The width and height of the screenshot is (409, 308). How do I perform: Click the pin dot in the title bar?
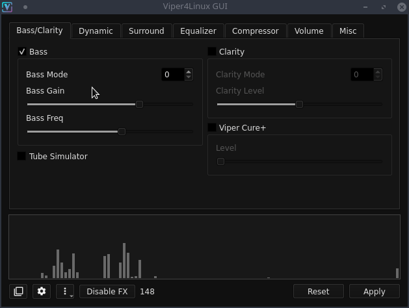coord(25,7)
